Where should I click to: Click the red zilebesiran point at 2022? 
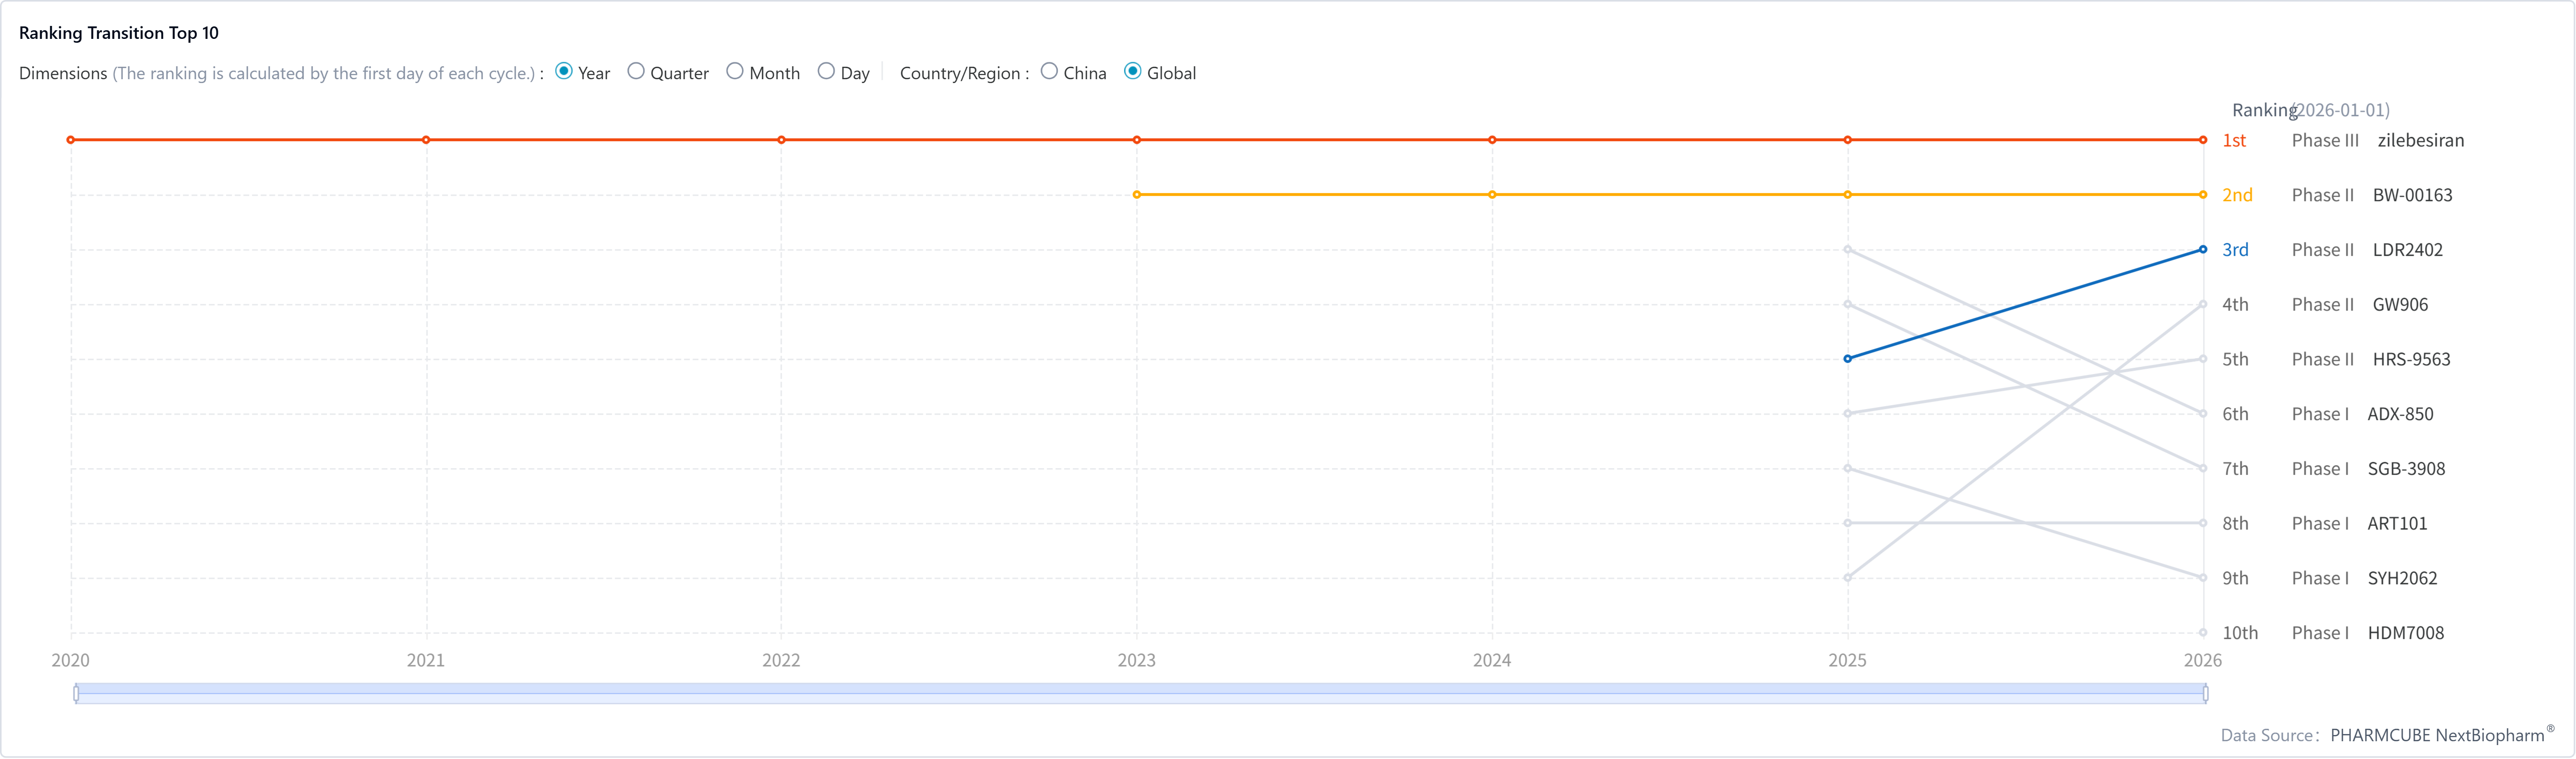tap(781, 140)
